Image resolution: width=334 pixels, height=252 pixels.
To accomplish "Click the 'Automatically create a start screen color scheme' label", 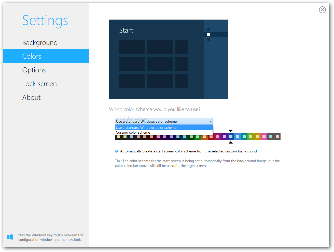I will 188,151.
